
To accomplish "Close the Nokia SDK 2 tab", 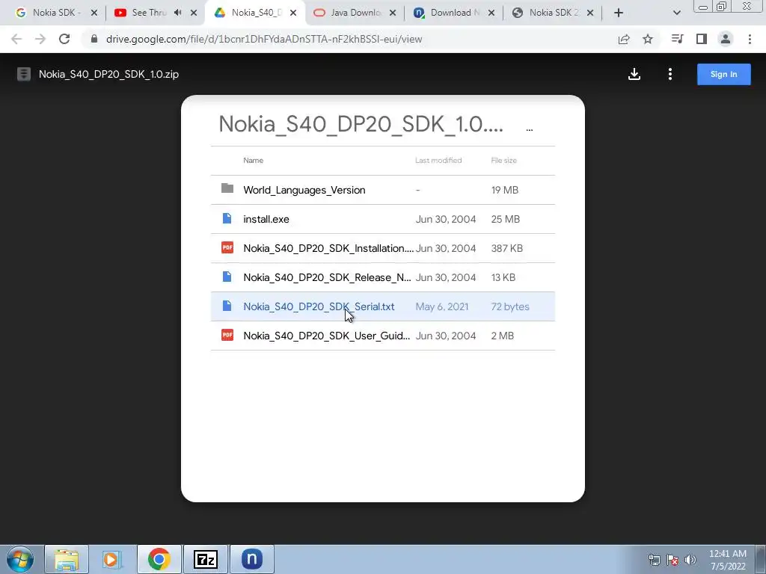I will [590, 13].
